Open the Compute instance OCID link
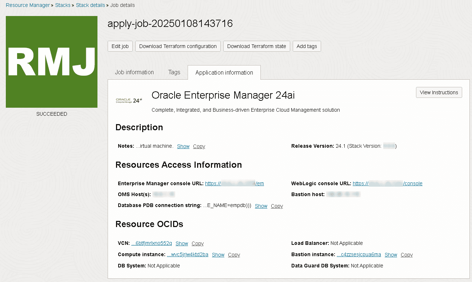472x282 pixels. [188, 254]
